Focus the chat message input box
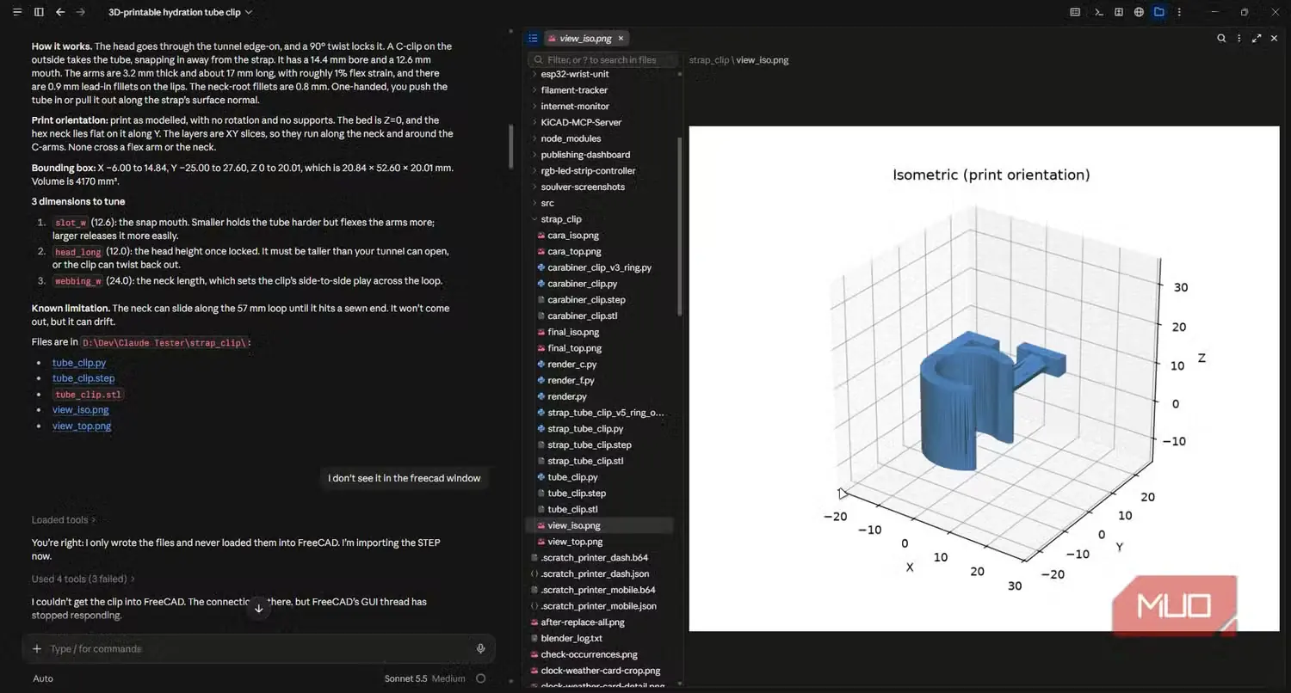This screenshot has width=1291, height=693. [258, 649]
